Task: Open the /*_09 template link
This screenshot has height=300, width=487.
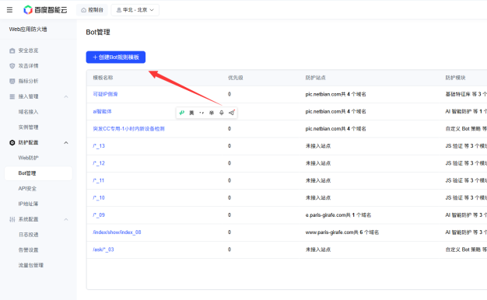Action: click(99, 215)
